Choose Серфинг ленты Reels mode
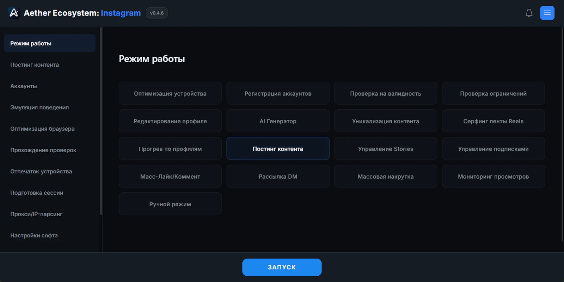564x282 pixels. coord(493,121)
